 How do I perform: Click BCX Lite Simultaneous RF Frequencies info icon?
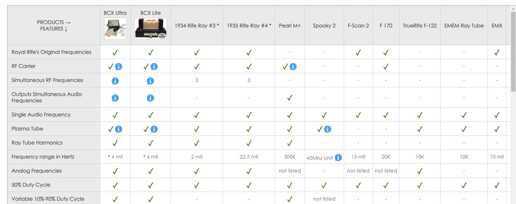coord(150,81)
